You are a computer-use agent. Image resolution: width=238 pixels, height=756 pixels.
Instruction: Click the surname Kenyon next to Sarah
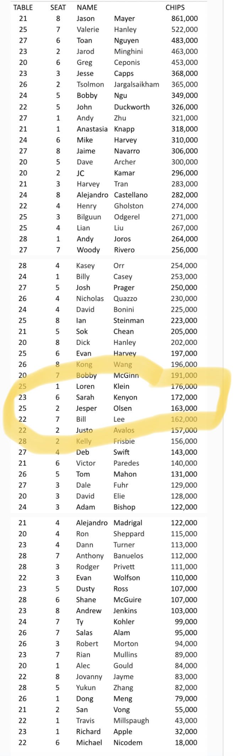tap(125, 397)
